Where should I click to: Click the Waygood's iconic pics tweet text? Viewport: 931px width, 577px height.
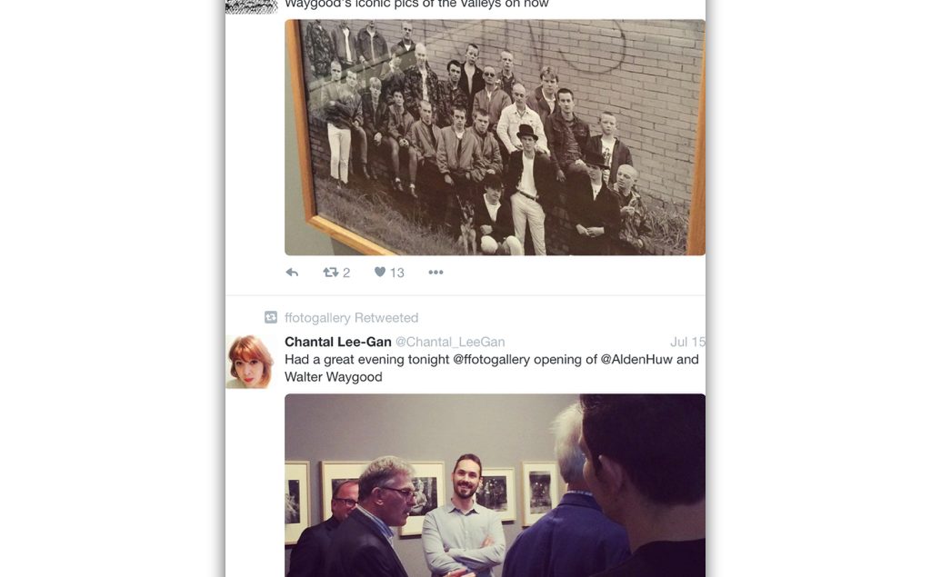pyautogui.click(x=416, y=5)
